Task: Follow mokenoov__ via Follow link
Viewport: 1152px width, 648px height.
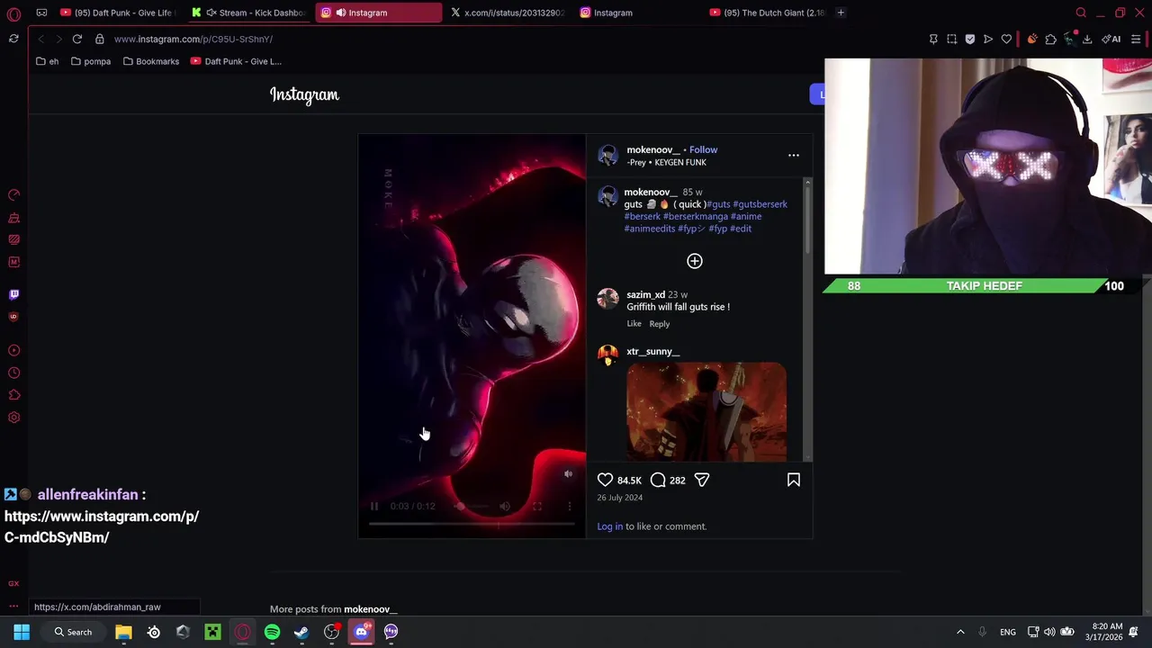Action: [x=703, y=149]
